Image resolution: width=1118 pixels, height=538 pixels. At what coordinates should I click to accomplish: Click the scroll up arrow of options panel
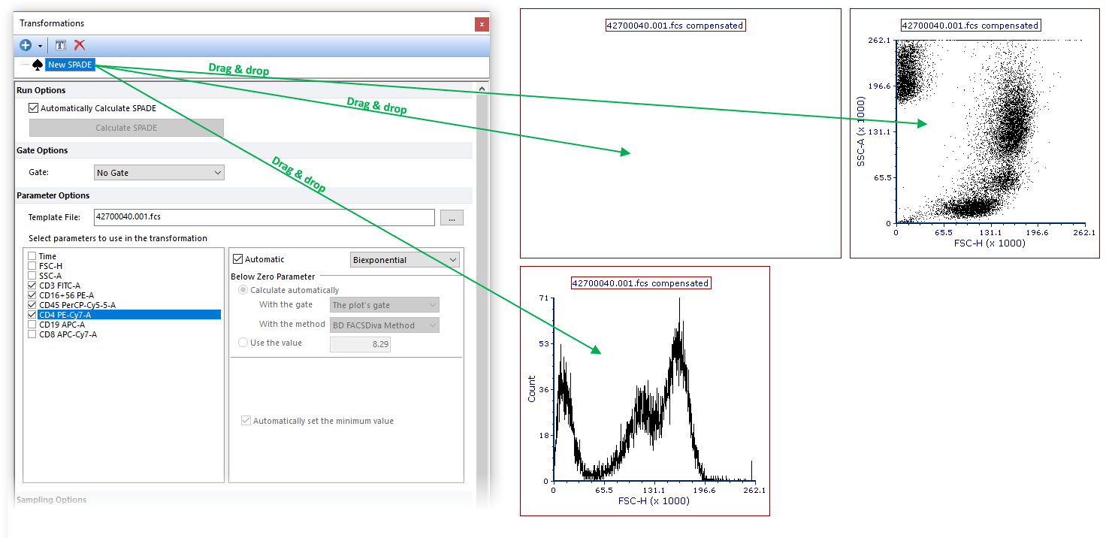point(482,89)
